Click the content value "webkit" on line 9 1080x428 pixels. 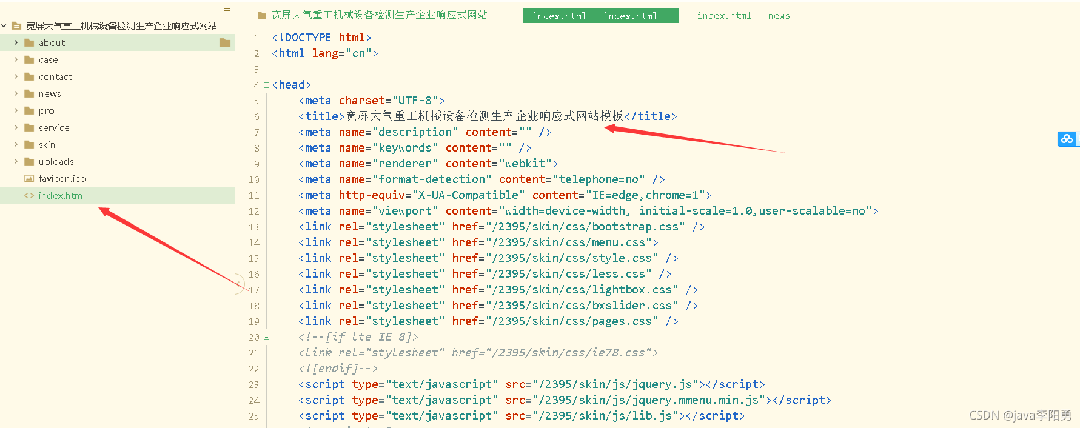click(x=525, y=164)
